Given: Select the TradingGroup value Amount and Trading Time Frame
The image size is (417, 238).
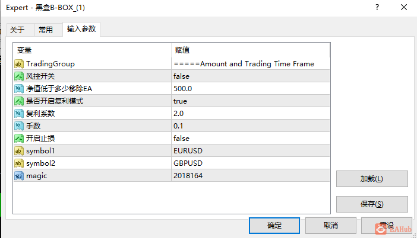Looking at the screenshot, I should point(251,64).
